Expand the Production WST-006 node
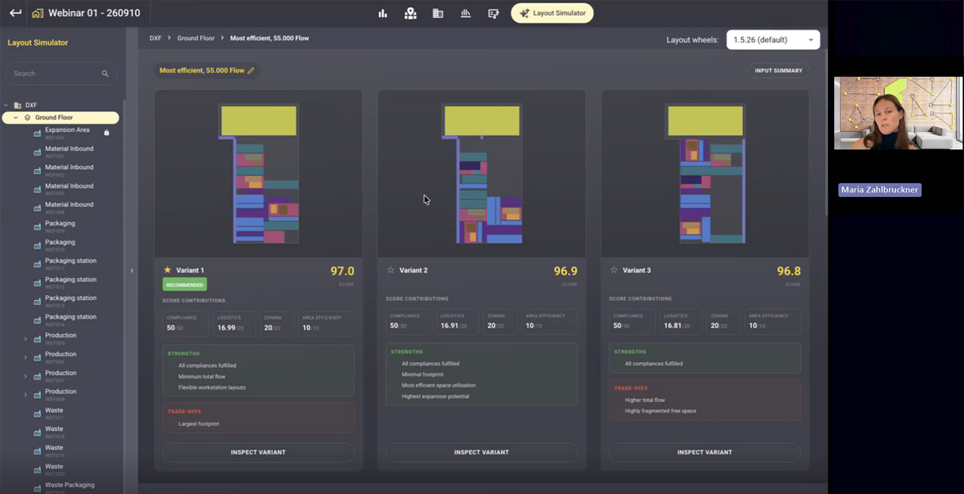Image resolution: width=964 pixels, height=494 pixels. (x=26, y=357)
